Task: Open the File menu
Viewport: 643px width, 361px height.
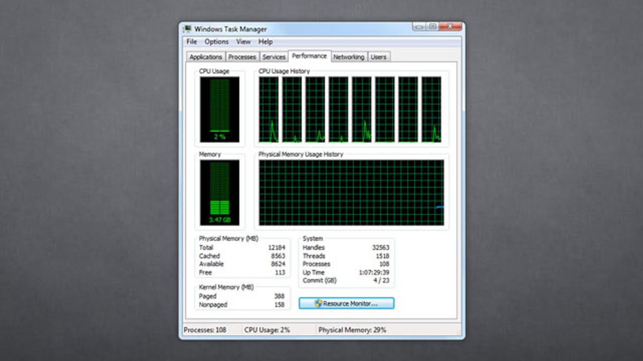Action: [192, 42]
